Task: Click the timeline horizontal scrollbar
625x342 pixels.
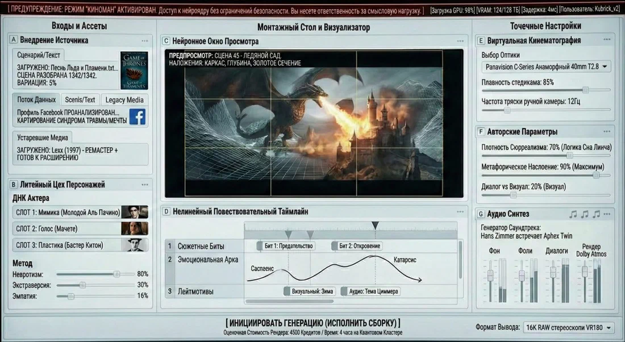Action: [x=289, y=301]
